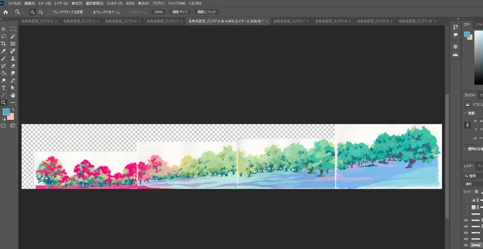Viewport: 483px width, 249px height.
Task: Select the Horizontal Type tool
Action: 4,88
